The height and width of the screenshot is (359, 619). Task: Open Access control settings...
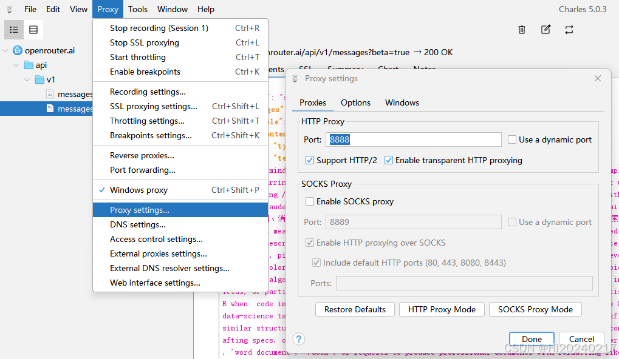[x=180, y=239]
